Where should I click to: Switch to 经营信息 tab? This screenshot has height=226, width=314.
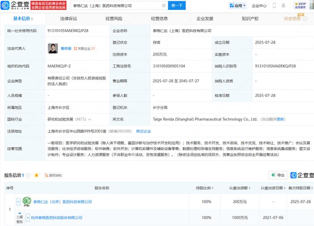(159, 19)
